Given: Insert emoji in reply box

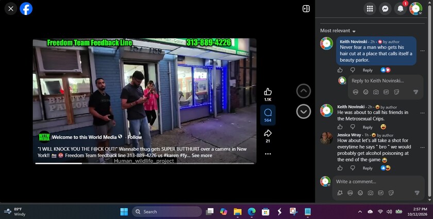Looking at the screenshot, I should coord(365,92).
